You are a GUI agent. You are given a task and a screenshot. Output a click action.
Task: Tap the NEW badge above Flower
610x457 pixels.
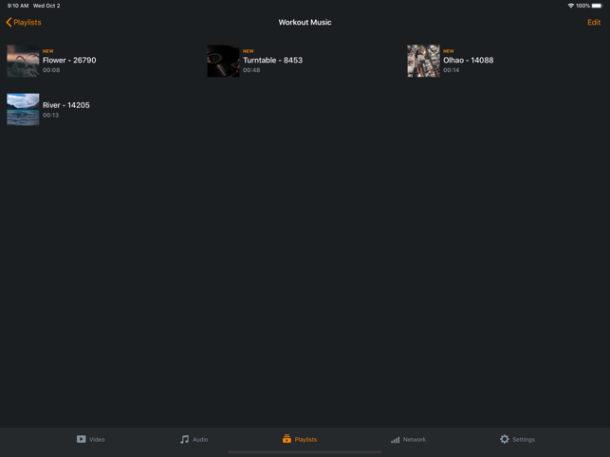47,51
